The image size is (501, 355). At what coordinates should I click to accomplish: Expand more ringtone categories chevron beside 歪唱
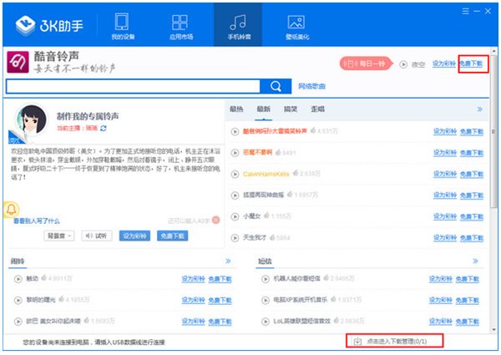(479, 109)
